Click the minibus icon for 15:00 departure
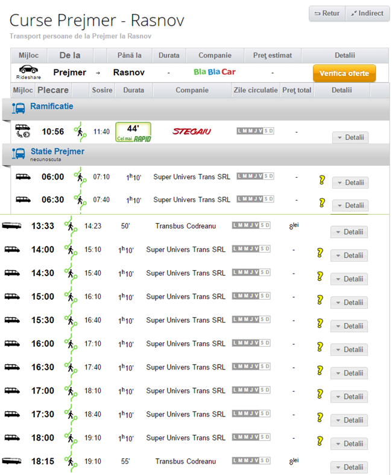 pos(11,297)
